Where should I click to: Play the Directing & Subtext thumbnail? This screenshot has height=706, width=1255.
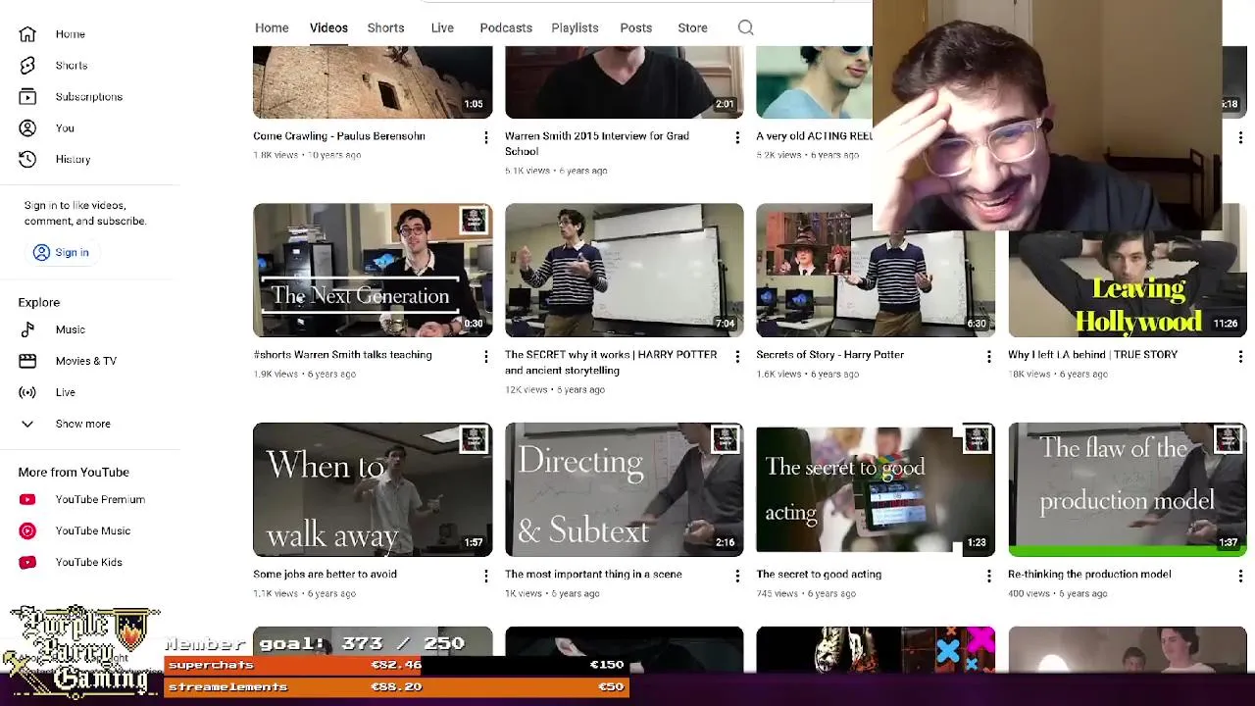[x=625, y=489]
